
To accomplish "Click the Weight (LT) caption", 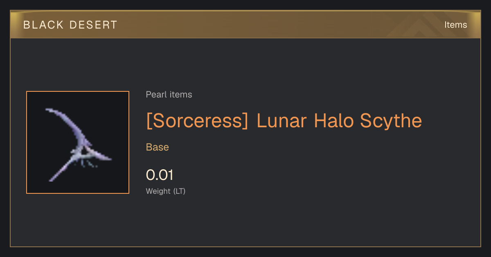I will pos(166,191).
